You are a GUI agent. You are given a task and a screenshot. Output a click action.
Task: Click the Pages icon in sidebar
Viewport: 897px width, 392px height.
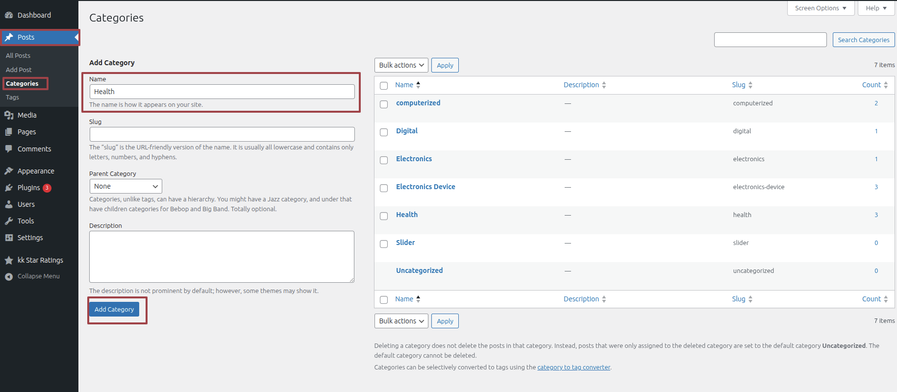pyautogui.click(x=9, y=132)
